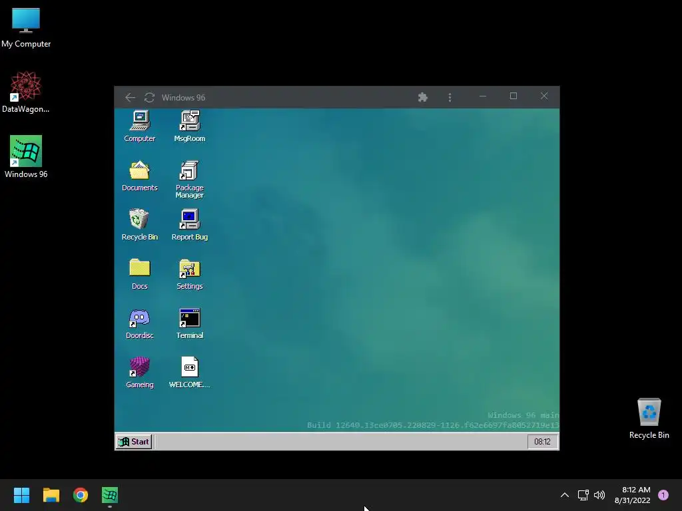Click the Windows 96 Start button
This screenshot has height=511, width=682.
(134, 442)
